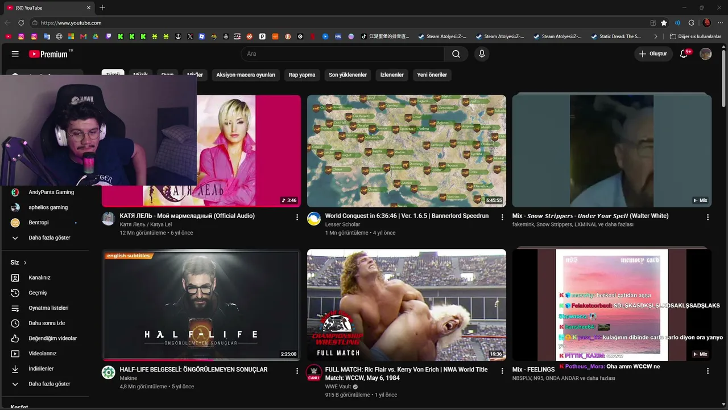
Task: Open HALF-LIFE BELGESELİ video title link
Action: tap(193, 370)
